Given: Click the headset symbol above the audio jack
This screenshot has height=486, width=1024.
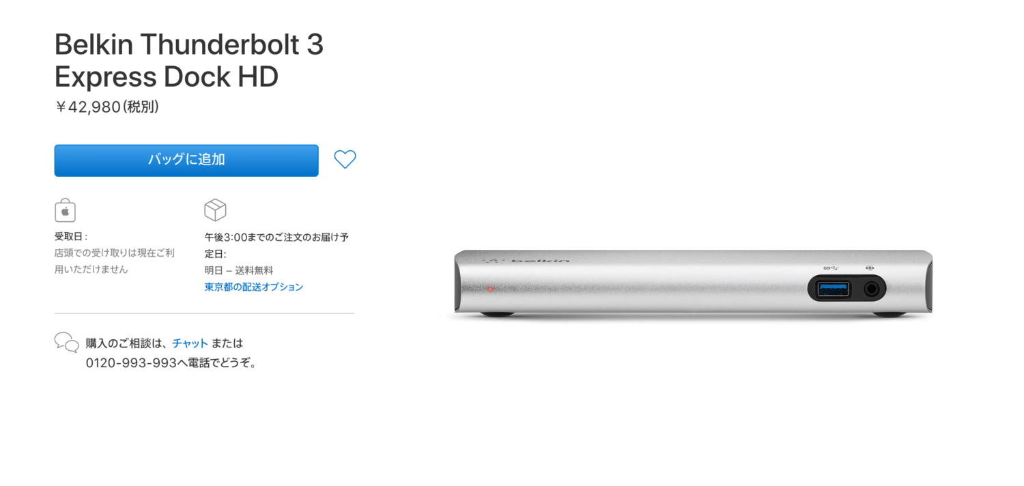Looking at the screenshot, I should pos(870,268).
